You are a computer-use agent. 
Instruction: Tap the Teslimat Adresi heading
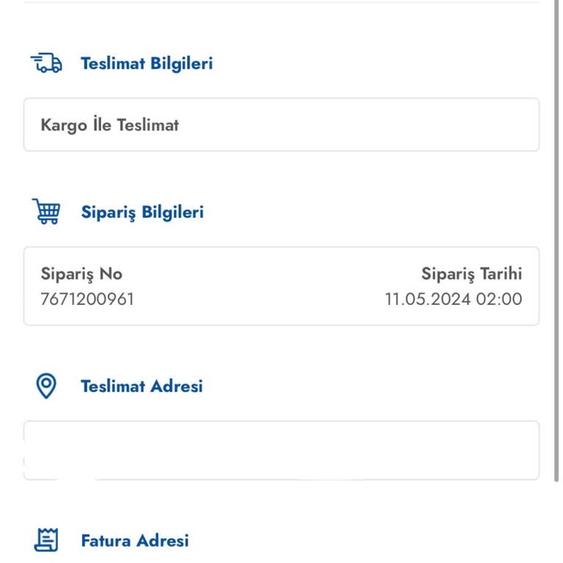tap(141, 386)
